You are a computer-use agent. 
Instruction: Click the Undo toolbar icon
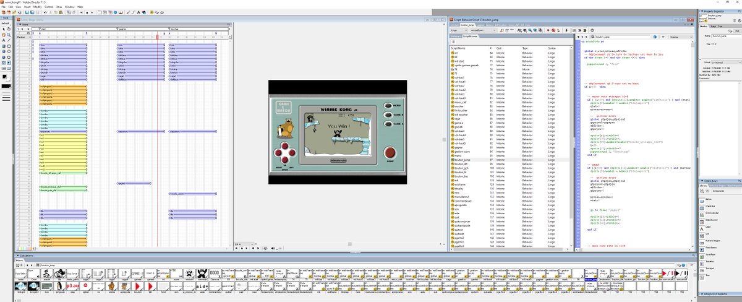(45, 12)
